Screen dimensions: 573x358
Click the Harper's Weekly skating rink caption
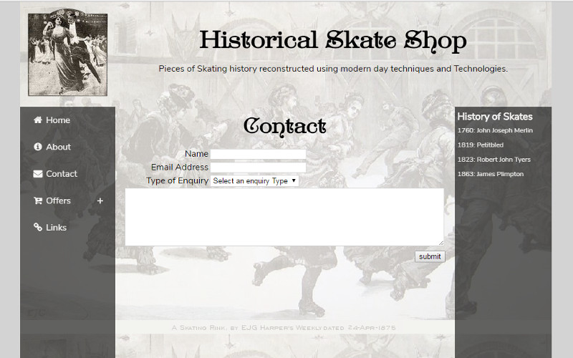coord(284,328)
